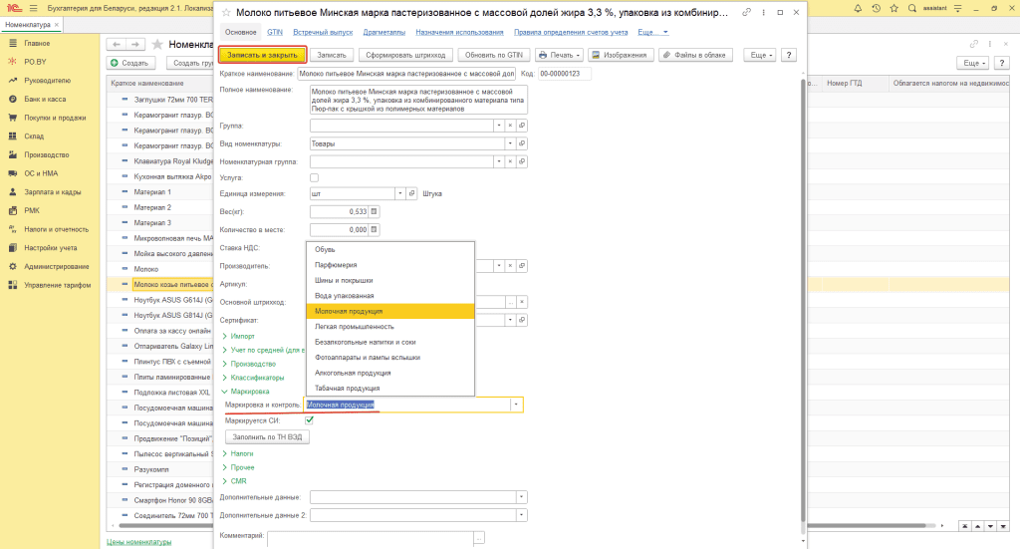
Task: Open the Склад section in sidebar
Action: [34, 136]
